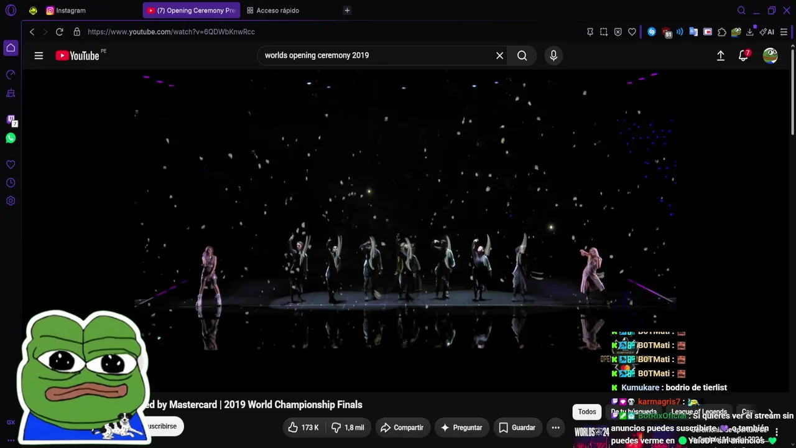Open the extensions puzzle menu

[x=722, y=32]
